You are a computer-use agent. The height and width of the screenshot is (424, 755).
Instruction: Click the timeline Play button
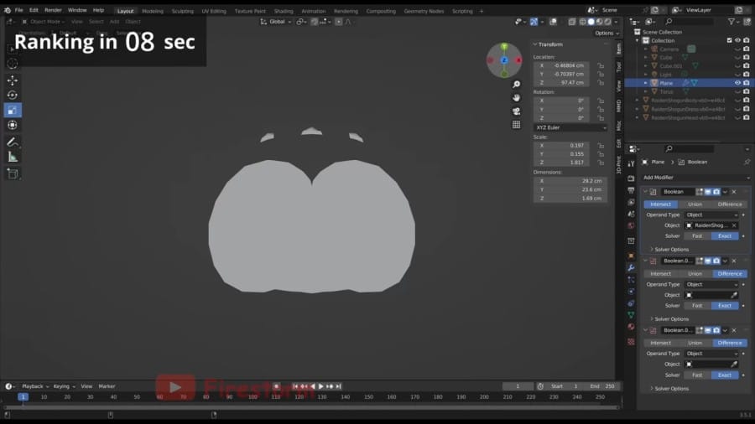click(x=321, y=386)
